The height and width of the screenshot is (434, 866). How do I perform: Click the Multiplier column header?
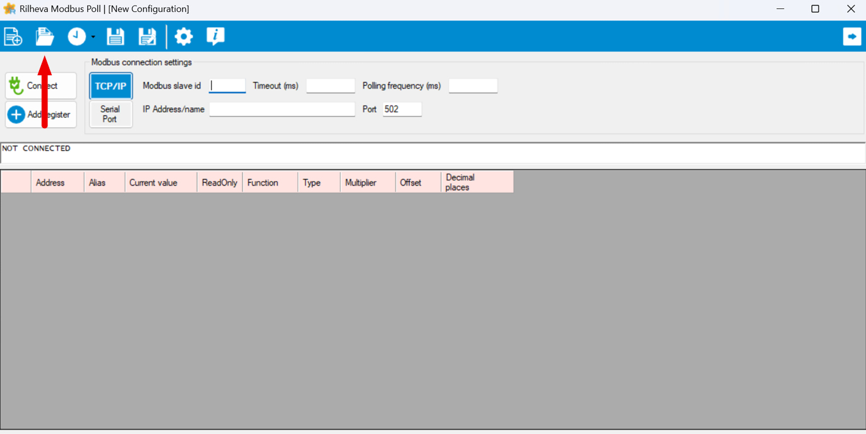click(x=367, y=182)
